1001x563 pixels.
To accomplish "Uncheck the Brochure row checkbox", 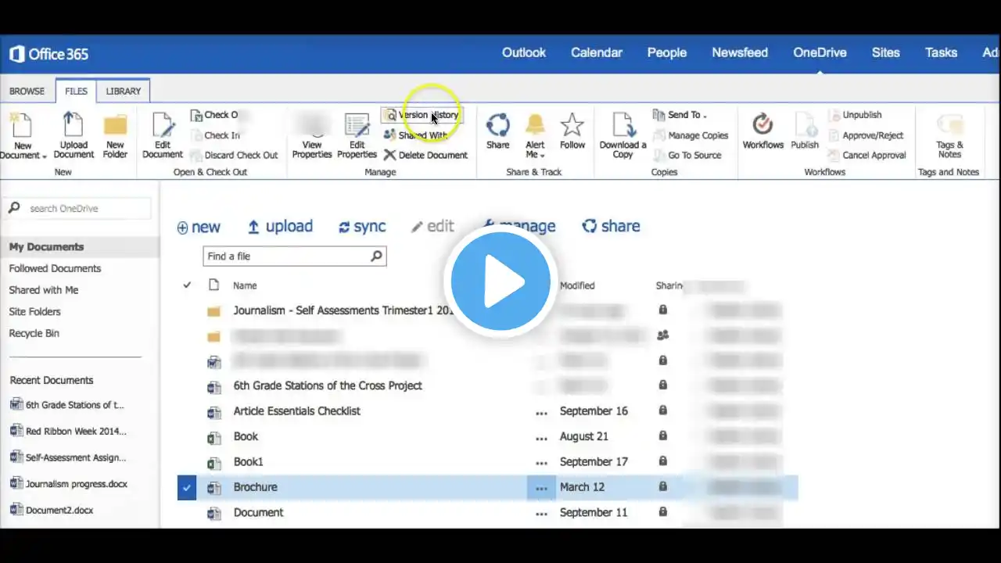I will tap(187, 487).
